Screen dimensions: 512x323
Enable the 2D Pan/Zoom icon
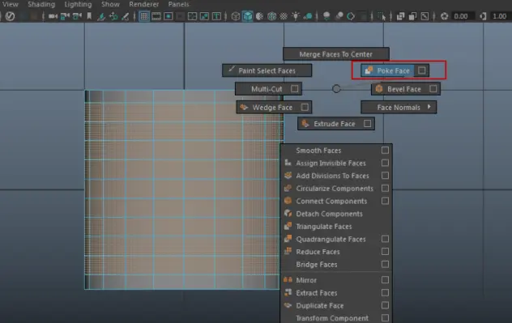113,16
